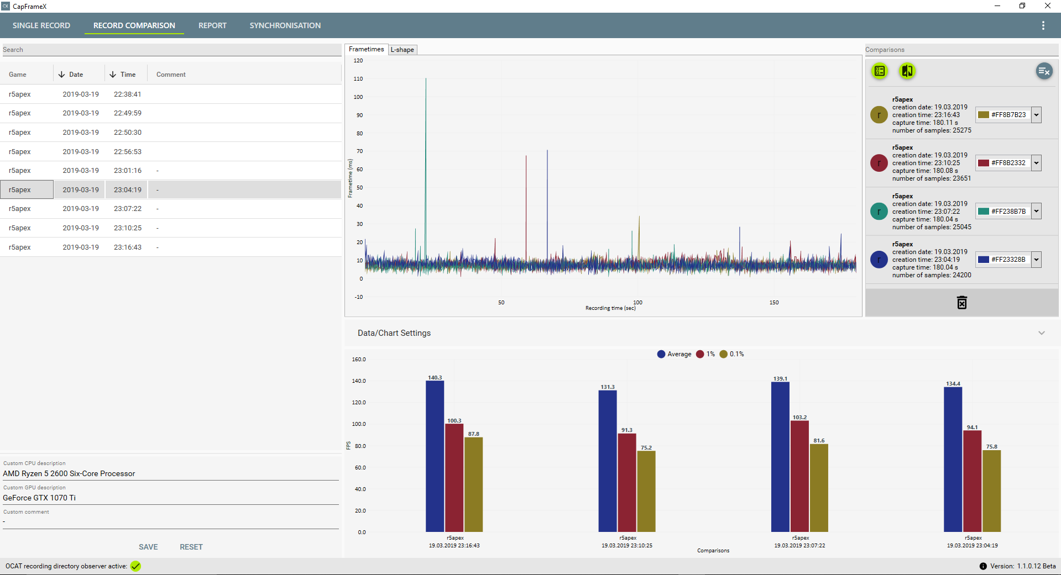Toggle the 1% legend series
The width and height of the screenshot is (1061, 575).
[705, 354]
